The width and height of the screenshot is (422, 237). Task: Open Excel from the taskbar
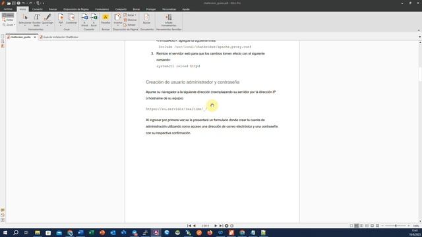point(92,232)
